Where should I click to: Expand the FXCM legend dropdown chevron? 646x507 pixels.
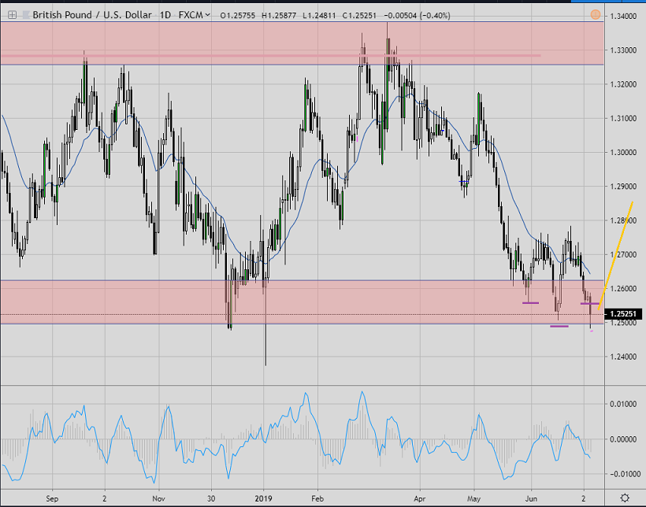[x=208, y=15]
